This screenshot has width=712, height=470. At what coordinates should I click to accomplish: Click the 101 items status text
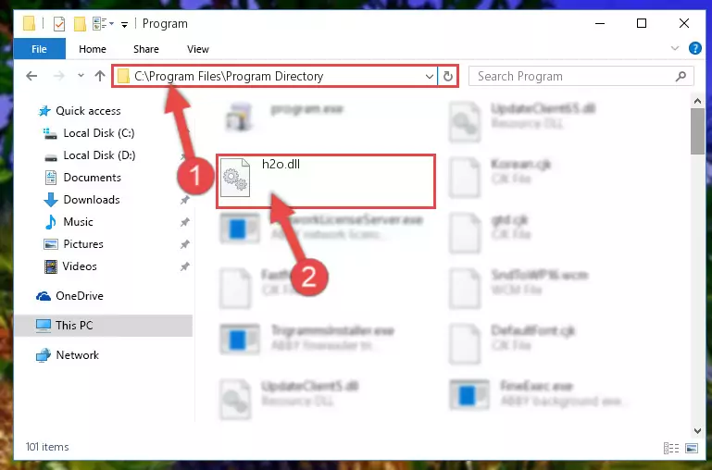pos(47,447)
